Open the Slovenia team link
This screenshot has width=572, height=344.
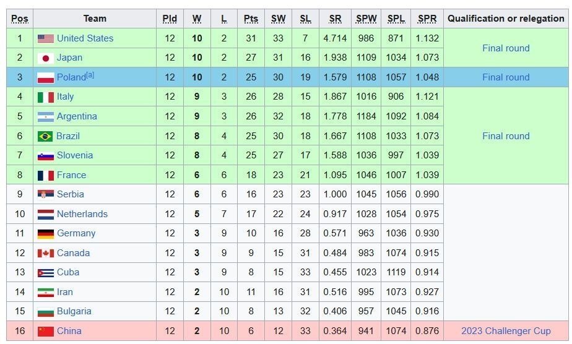click(74, 155)
